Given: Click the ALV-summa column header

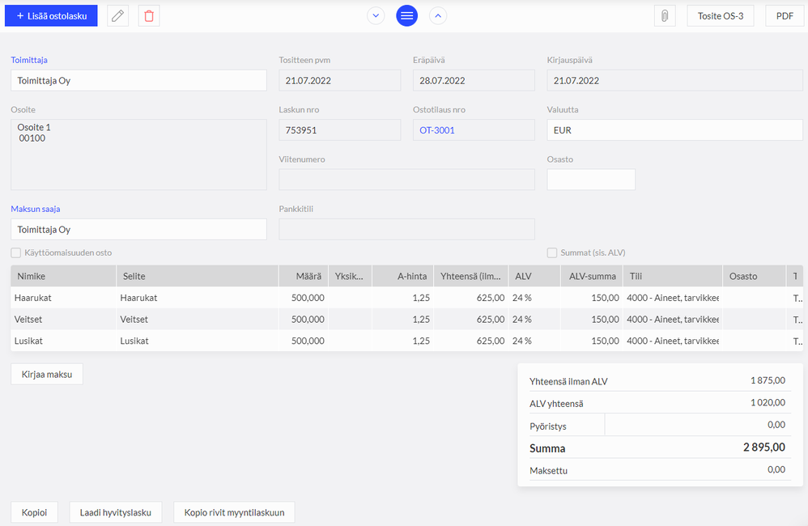Looking at the screenshot, I should (592, 276).
